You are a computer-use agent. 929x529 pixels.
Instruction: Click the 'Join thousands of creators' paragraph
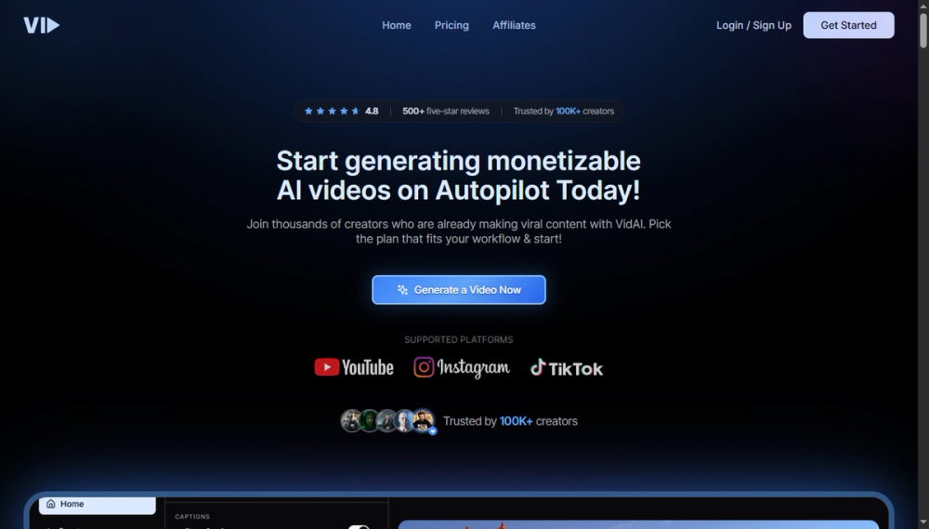tap(459, 231)
